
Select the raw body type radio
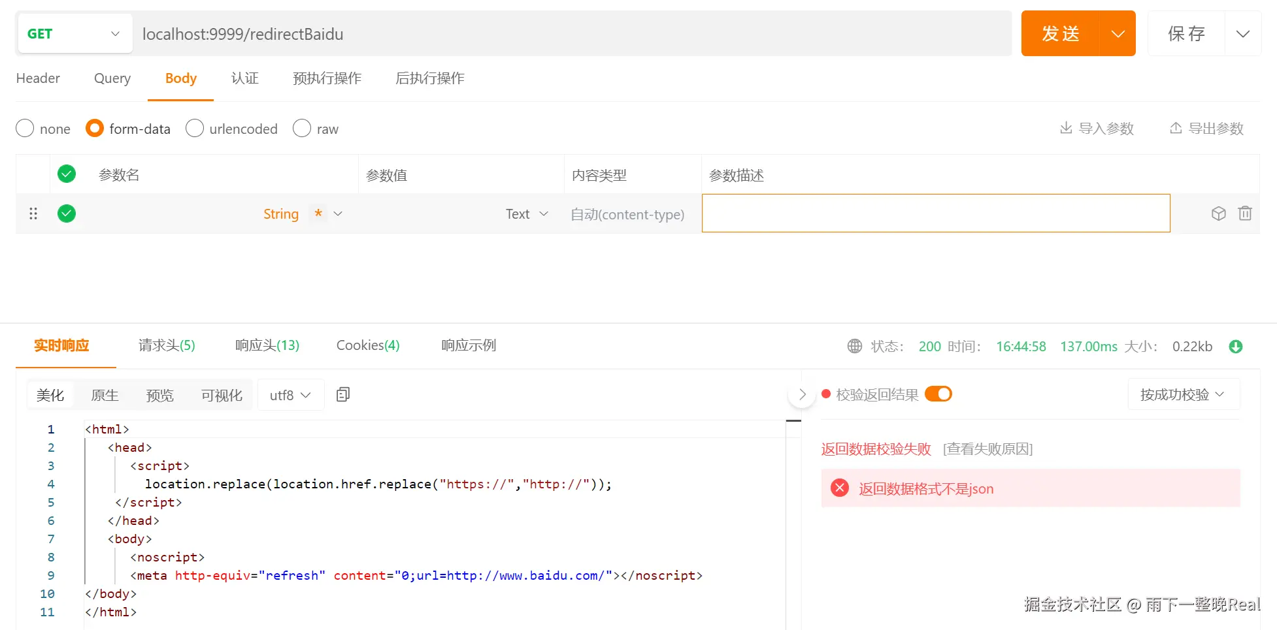tap(302, 129)
